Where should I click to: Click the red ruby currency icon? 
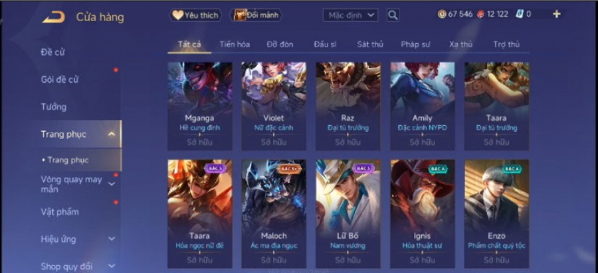(x=480, y=14)
